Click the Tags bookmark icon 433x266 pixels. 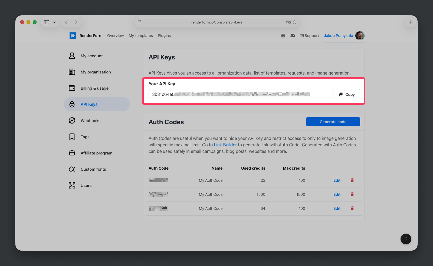pyautogui.click(x=72, y=137)
